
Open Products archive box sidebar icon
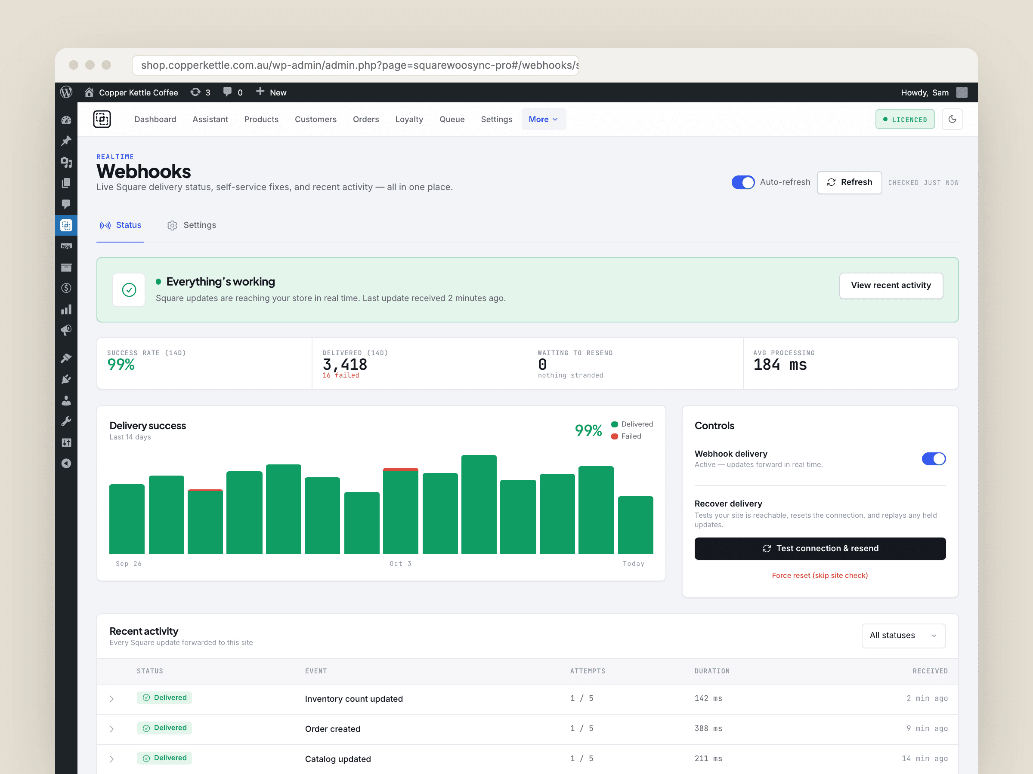click(66, 267)
